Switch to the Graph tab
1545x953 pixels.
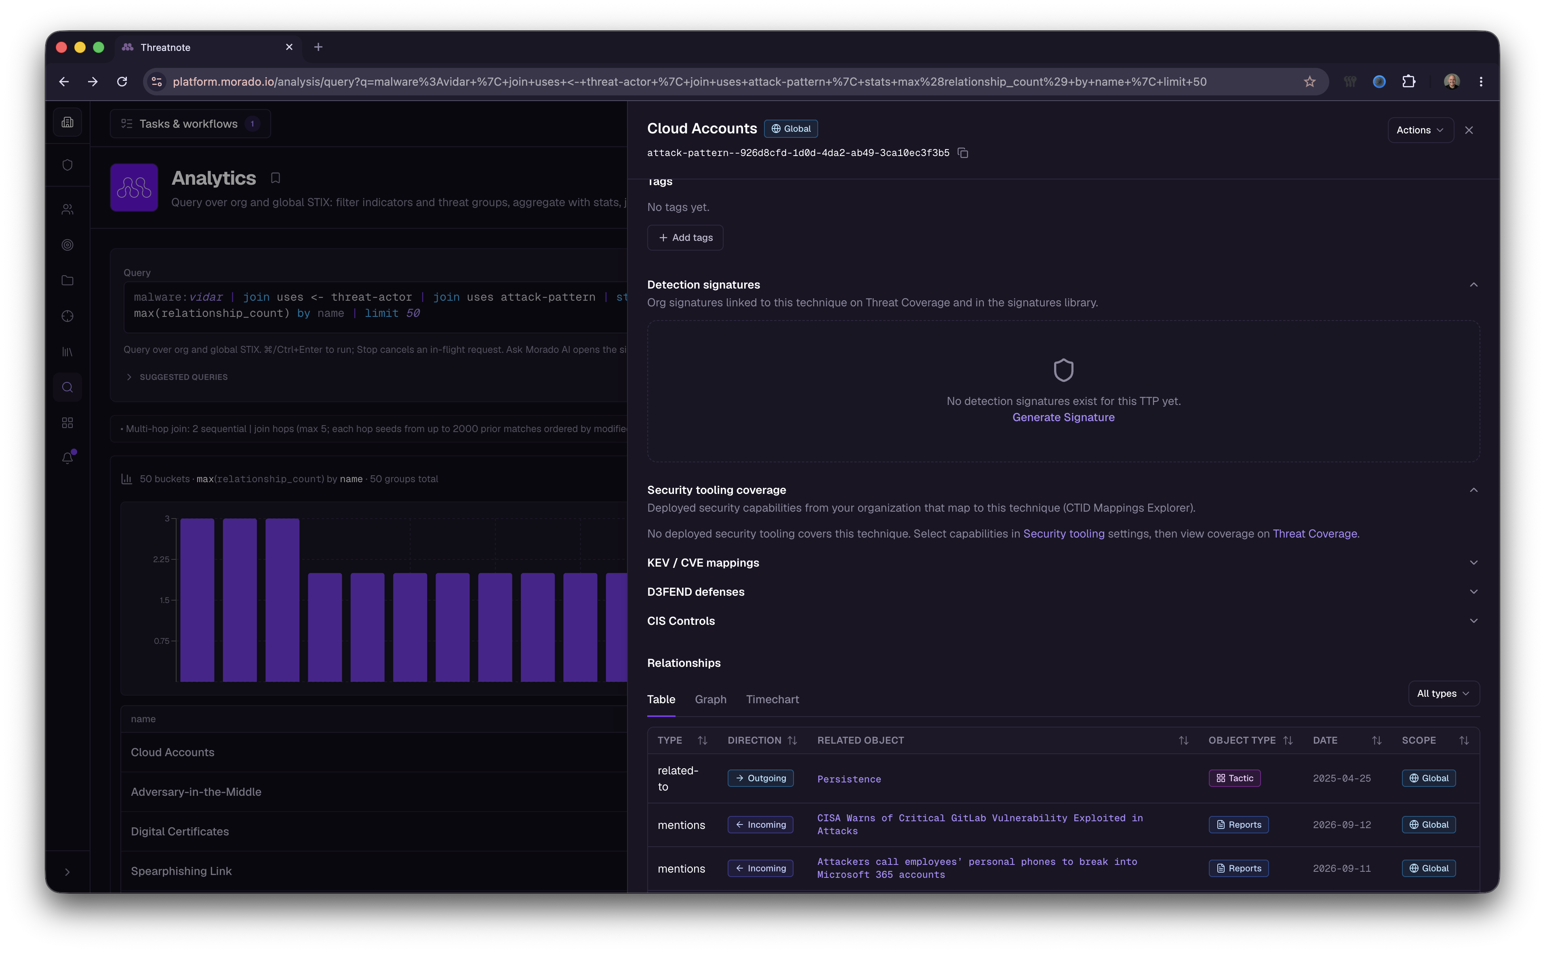pyautogui.click(x=710, y=700)
